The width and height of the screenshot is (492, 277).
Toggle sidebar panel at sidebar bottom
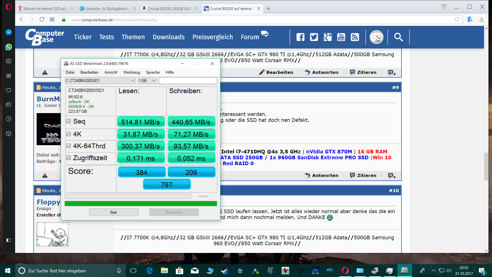click(8, 240)
